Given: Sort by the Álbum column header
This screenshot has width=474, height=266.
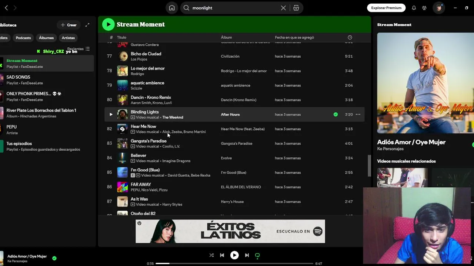Looking at the screenshot, I should (226, 37).
